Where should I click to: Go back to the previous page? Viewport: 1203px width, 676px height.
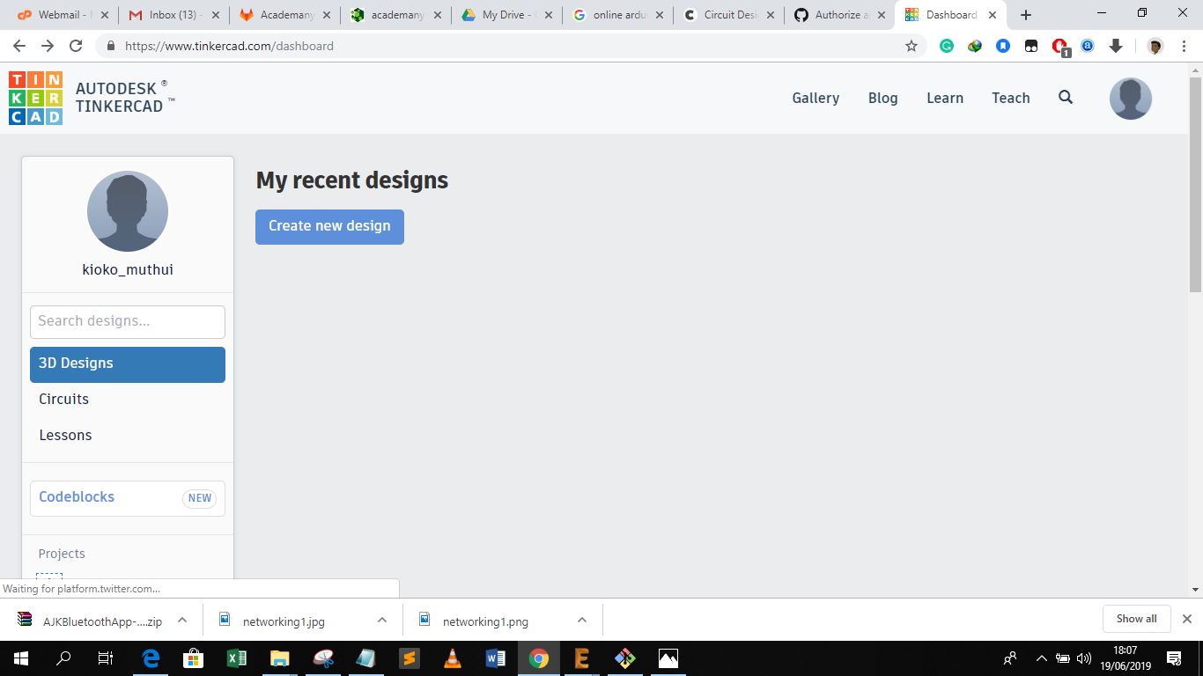click(19, 46)
